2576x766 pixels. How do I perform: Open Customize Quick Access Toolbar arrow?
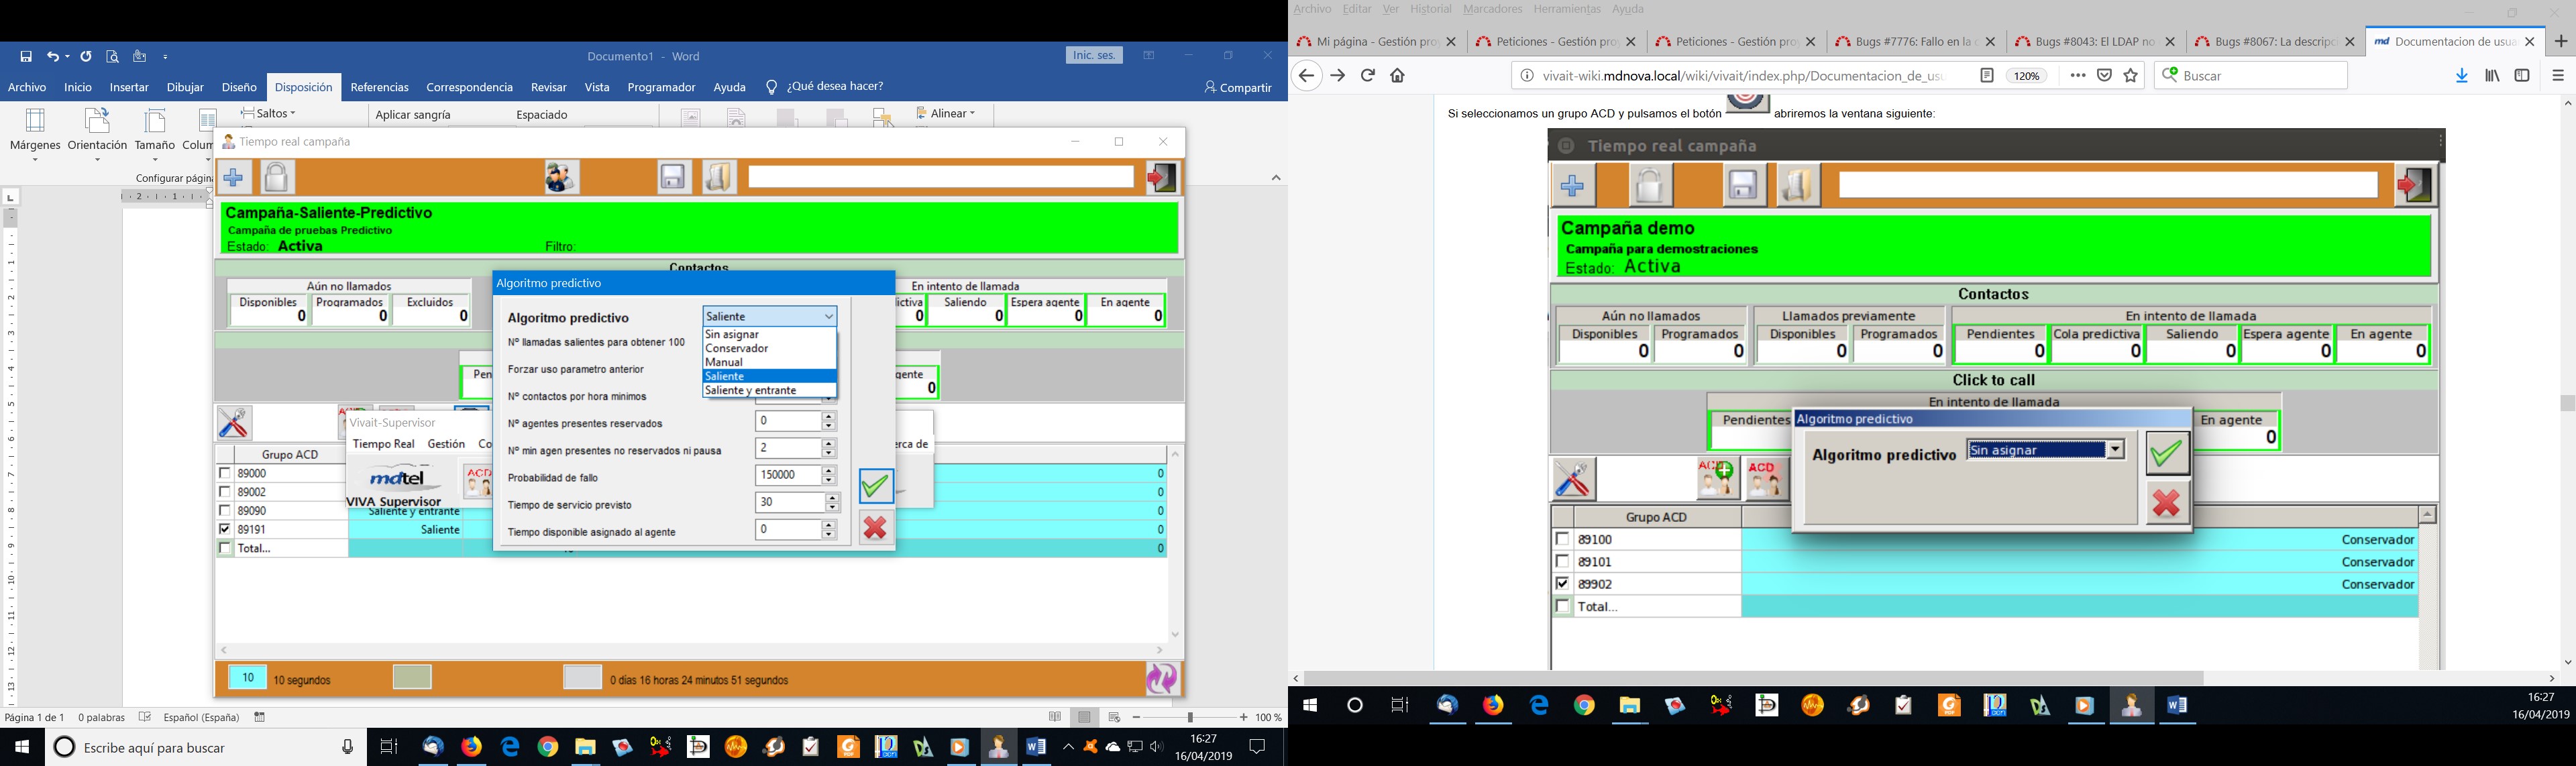pyautogui.click(x=166, y=57)
